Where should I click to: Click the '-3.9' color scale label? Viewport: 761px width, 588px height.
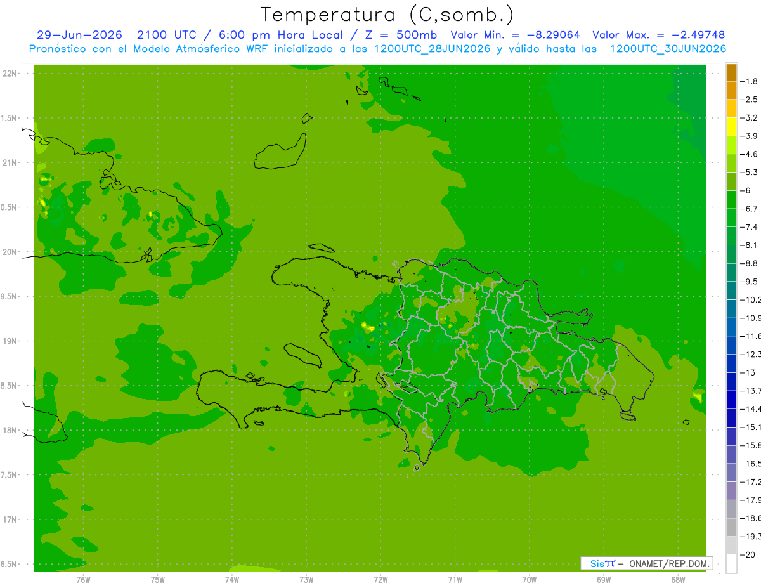coord(750,136)
